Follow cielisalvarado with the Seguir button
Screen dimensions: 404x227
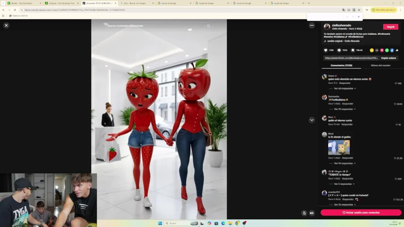coord(390,27)
